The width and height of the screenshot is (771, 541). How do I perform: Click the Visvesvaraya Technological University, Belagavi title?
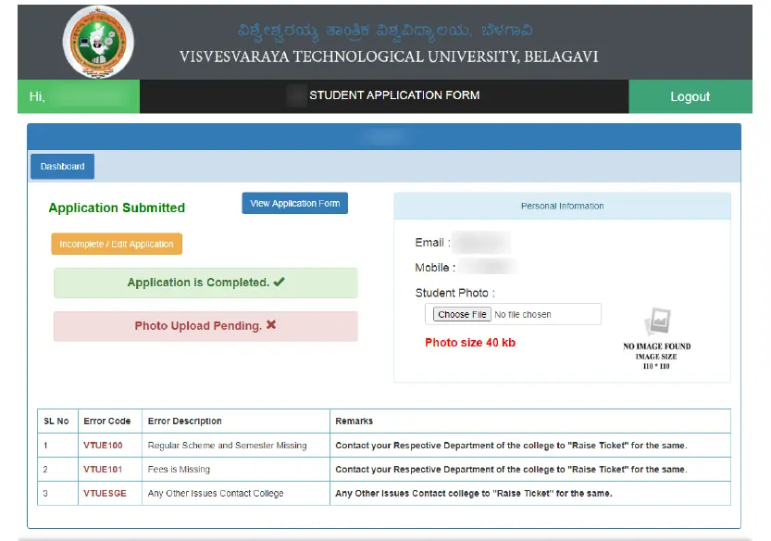click(389, 57)
